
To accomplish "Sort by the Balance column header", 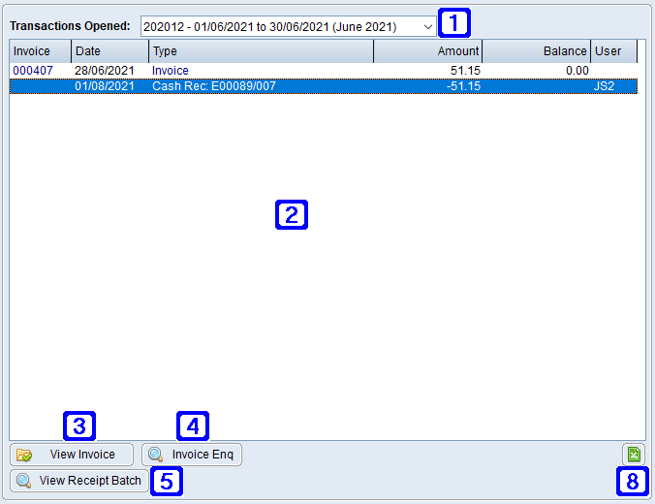I will (x=537, y=51).
